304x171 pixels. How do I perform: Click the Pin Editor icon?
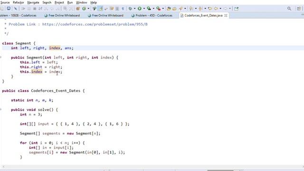point(237,9)
